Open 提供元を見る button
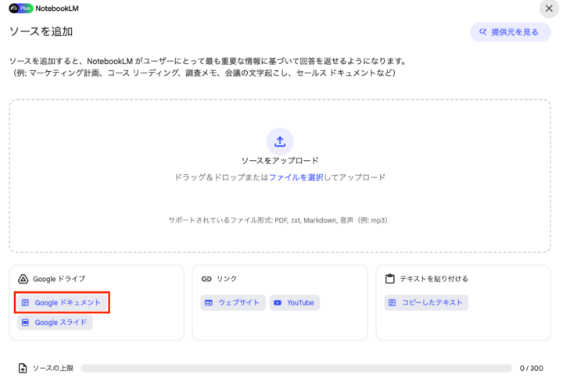This screenshot has width=563, height=385. 510,32
